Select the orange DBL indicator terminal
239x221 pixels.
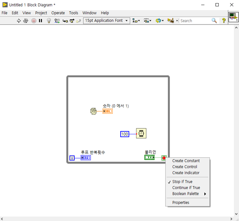pyautogui.click(x=108, y=111)
